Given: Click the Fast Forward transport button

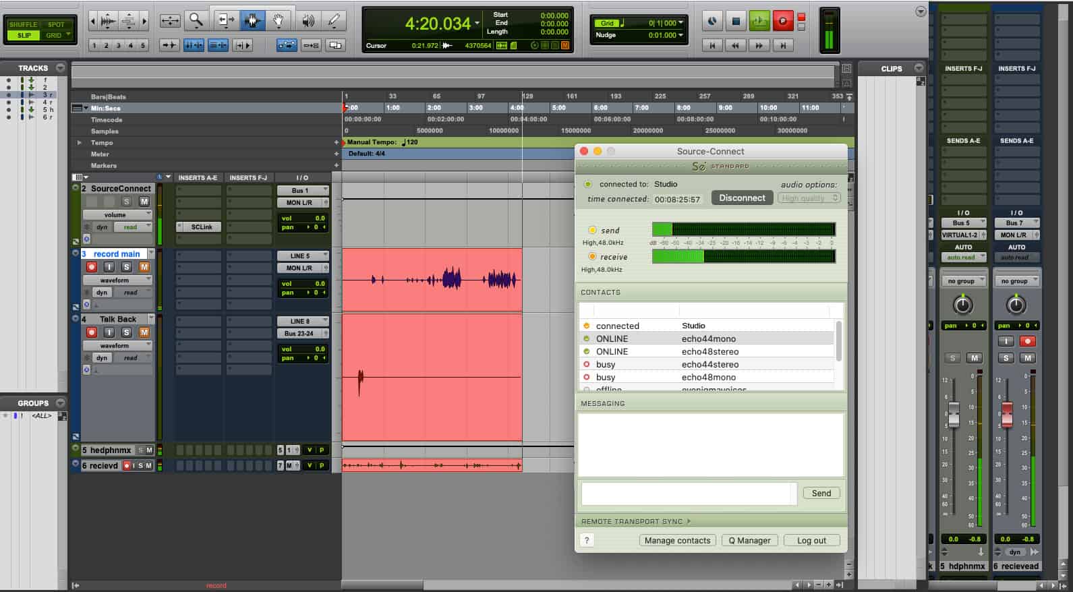Looking at the screenshot, I should point(759,45).
